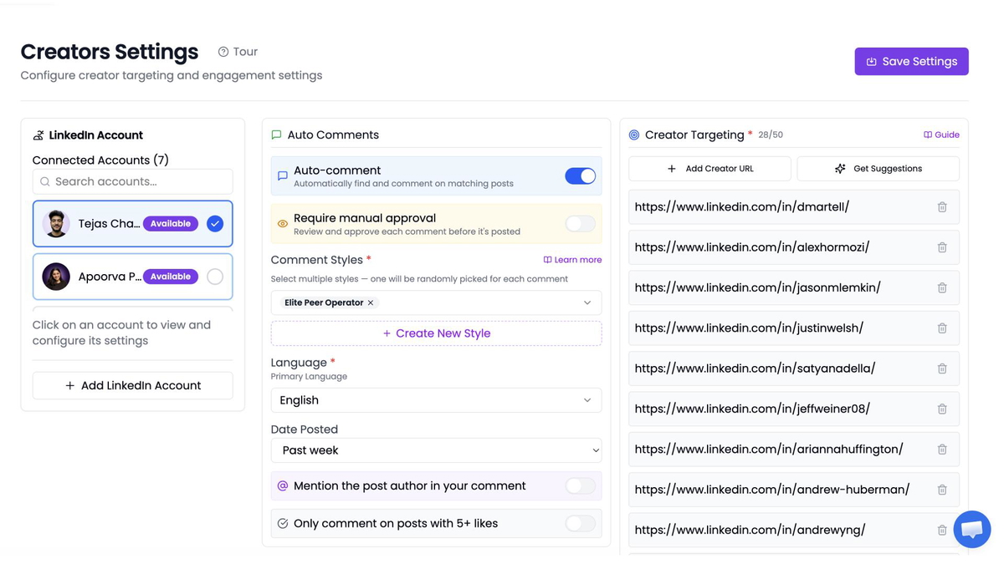Click the Tour help icon
Image resolution: width=1004 pixels, height=564 pixels.
tap(223, 52)
